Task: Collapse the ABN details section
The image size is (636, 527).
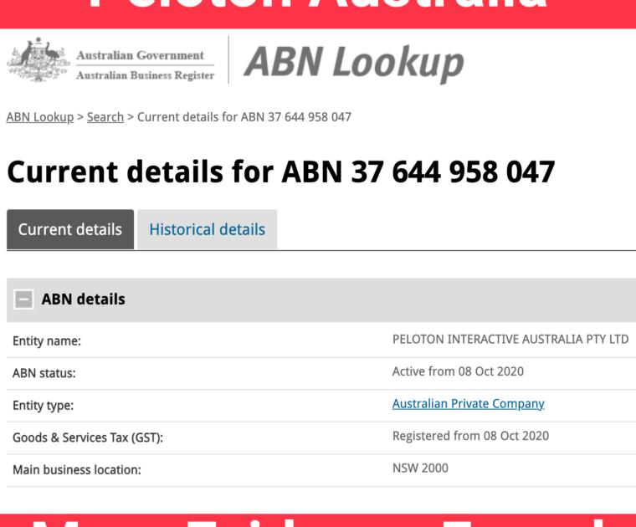Action: point(23,299)
